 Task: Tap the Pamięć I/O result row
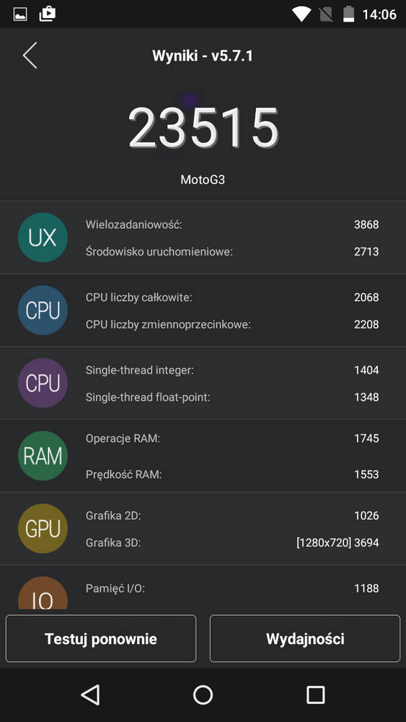pos(232,588)
